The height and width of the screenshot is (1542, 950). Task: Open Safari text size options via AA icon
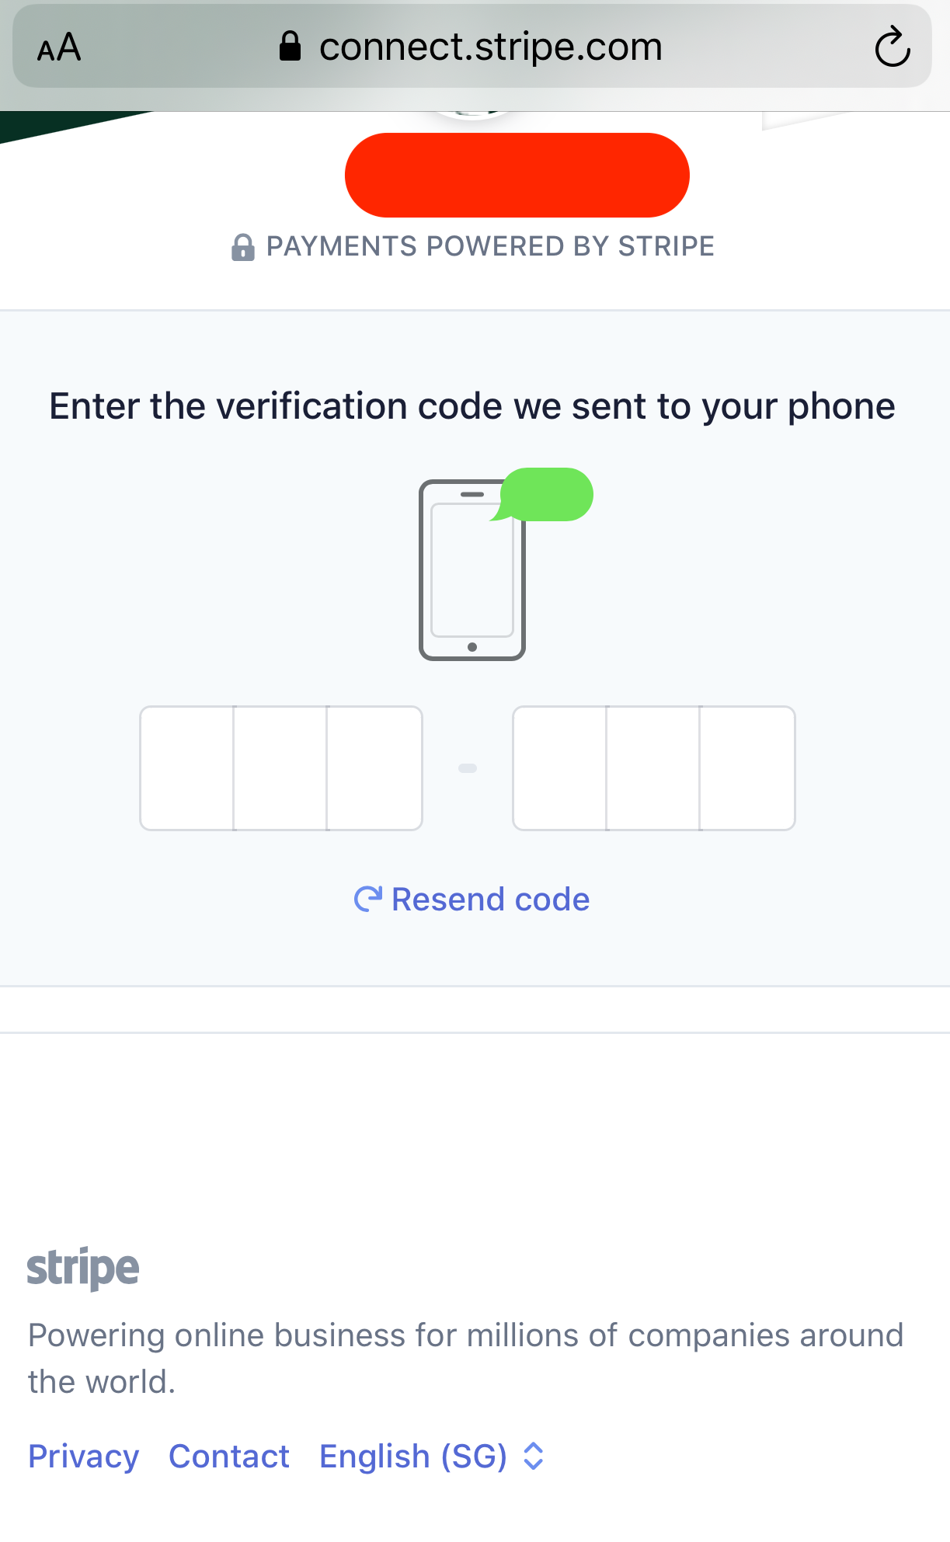[x=59, y=47]
